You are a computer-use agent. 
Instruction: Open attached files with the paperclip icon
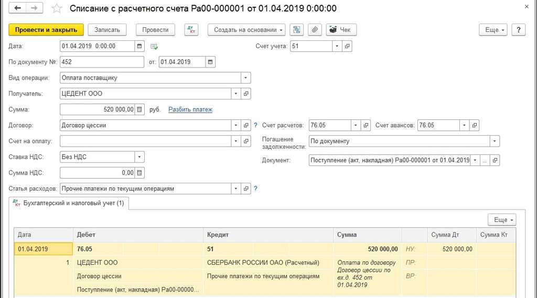315,30
